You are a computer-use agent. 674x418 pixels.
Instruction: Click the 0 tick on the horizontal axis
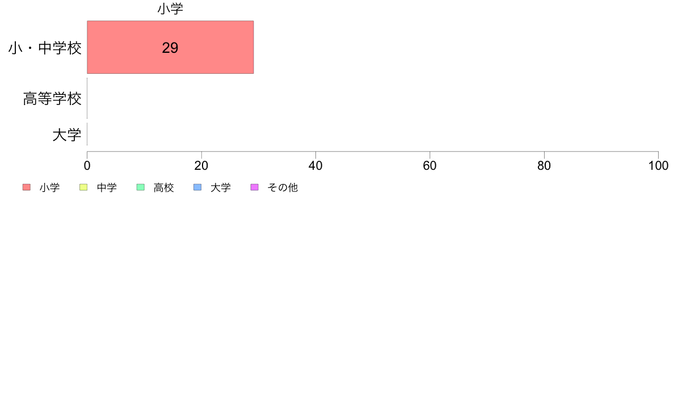click(x=87, y=166)
